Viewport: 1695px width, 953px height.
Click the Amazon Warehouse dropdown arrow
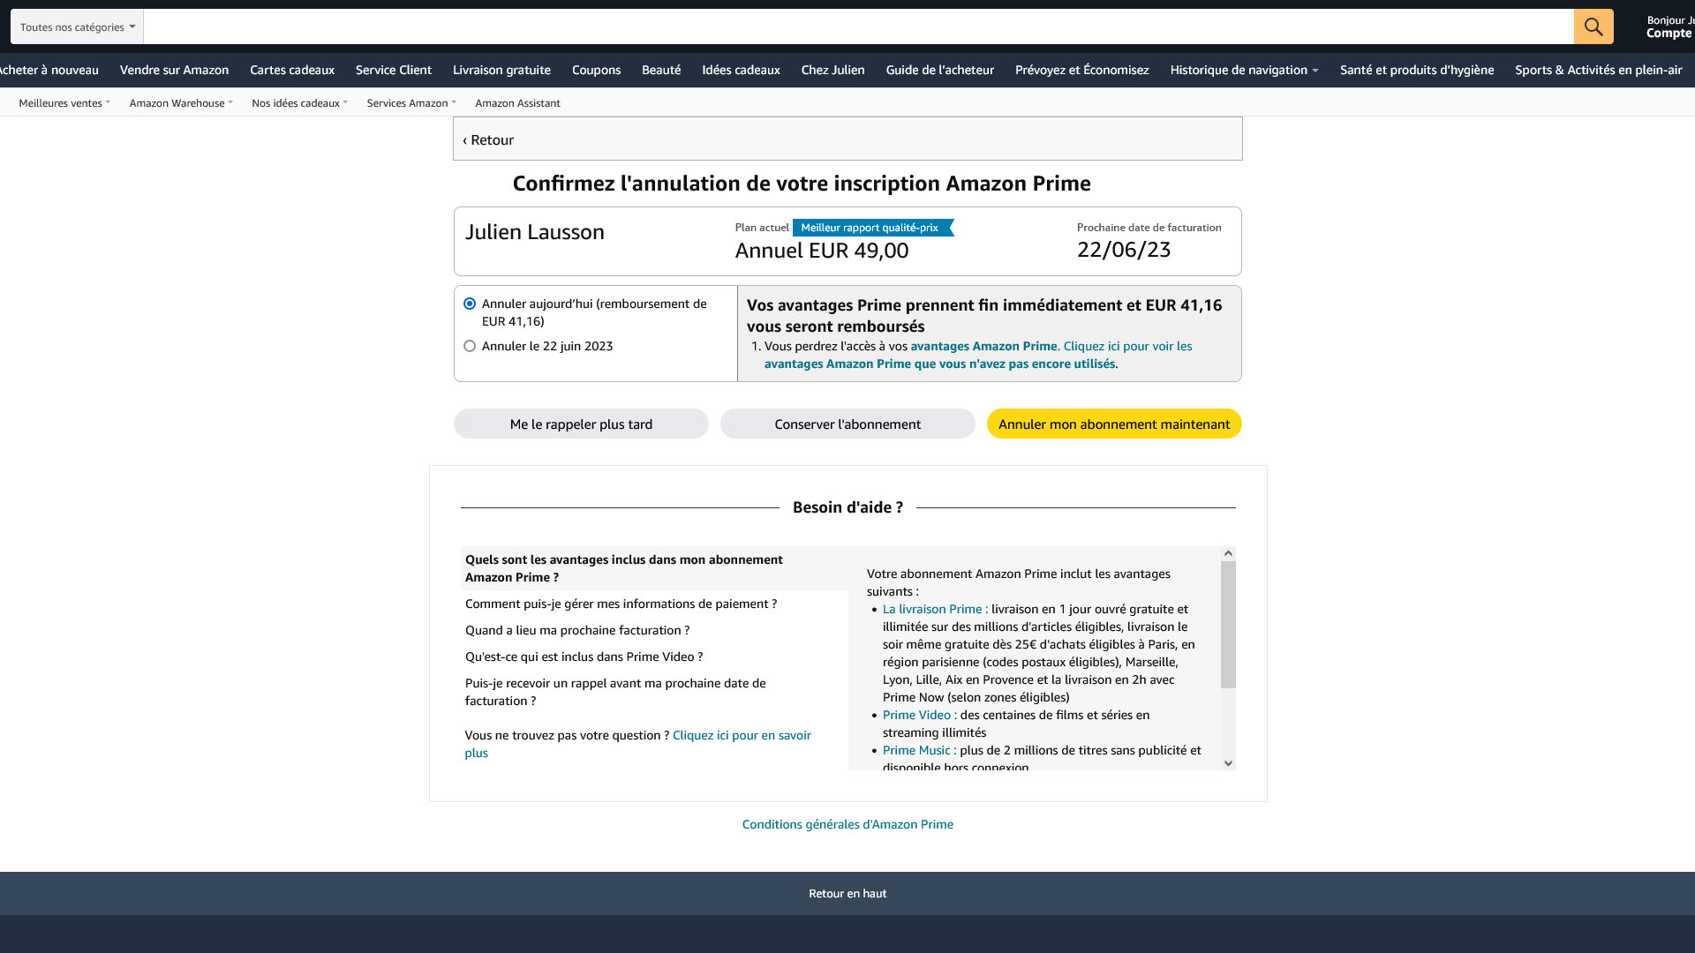click(x=231, y=102)
